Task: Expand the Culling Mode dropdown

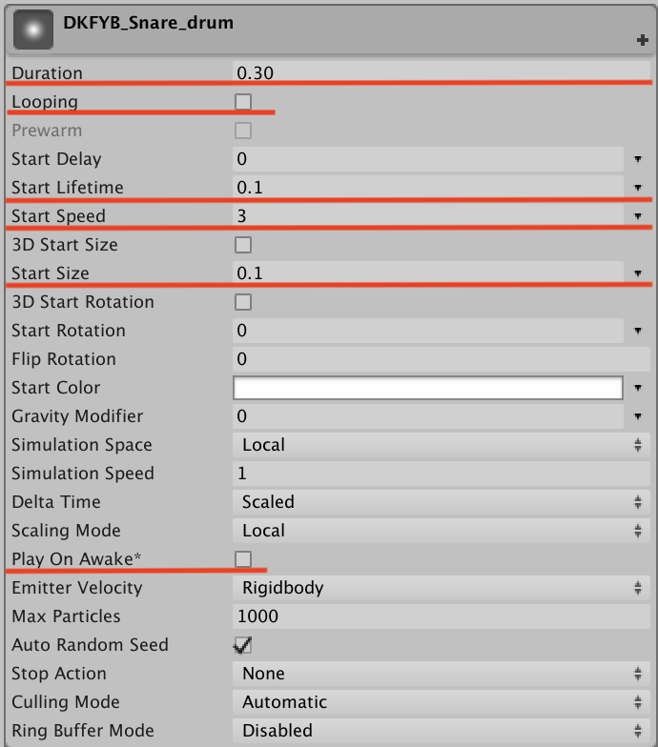Action: click(439, 702)
